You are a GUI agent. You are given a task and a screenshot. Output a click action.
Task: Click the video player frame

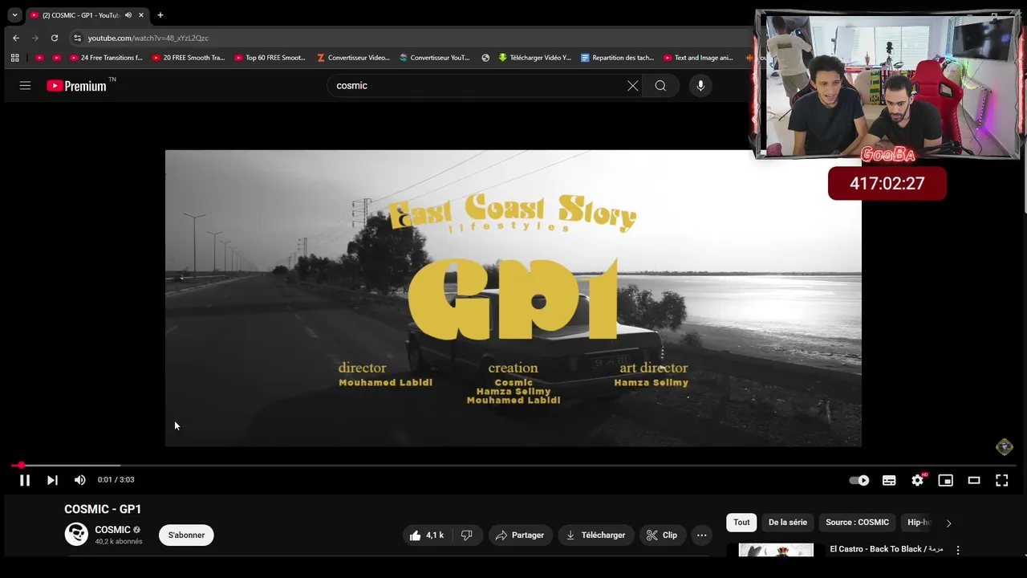513,298
